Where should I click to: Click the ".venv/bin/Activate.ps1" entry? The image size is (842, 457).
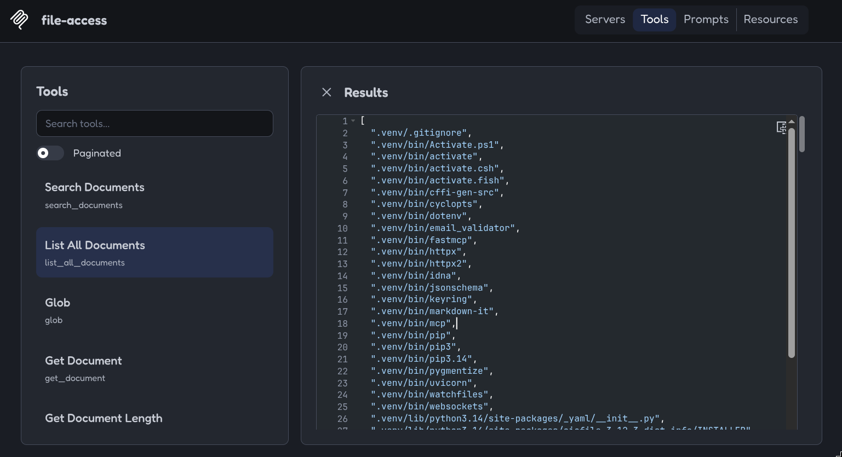(x=437, y=145)
